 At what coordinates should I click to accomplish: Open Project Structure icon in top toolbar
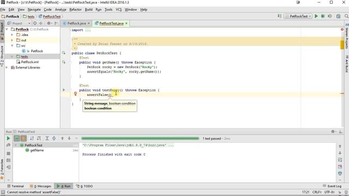(x=338, y=16)
